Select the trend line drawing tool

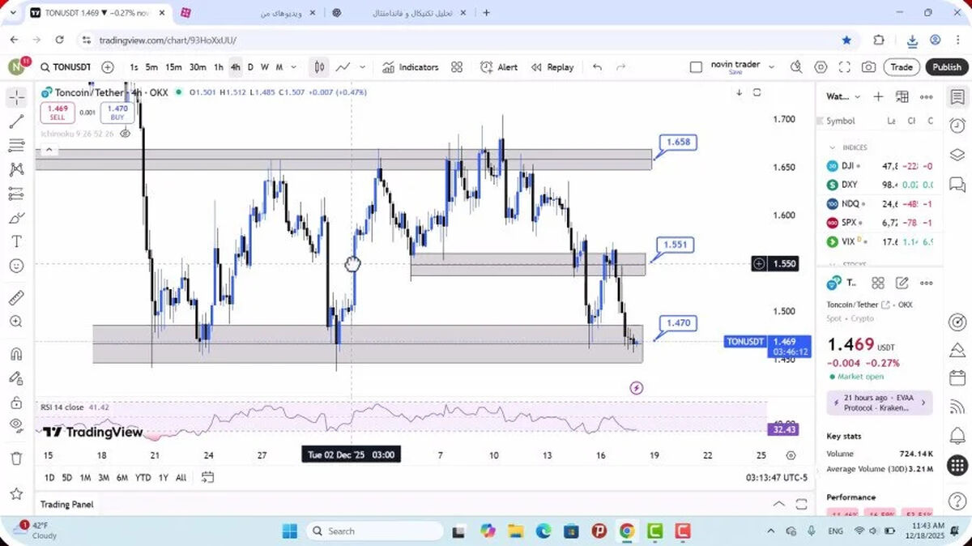coord(16,122)
